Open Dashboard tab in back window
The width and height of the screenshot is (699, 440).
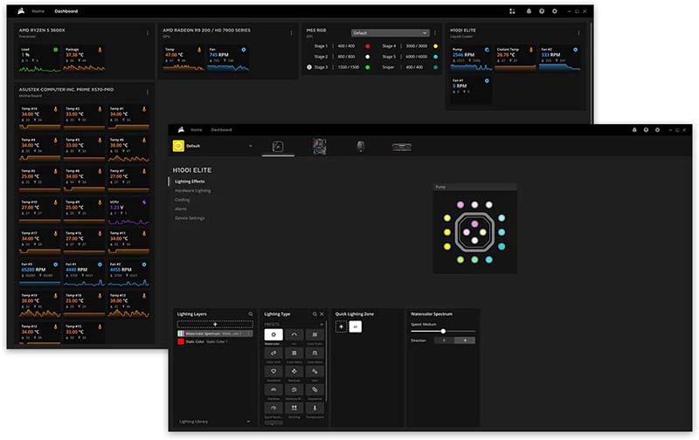point(66,11)
